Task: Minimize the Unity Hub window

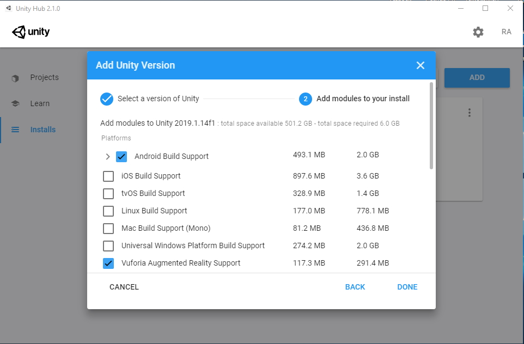Action: click(461, 8)
